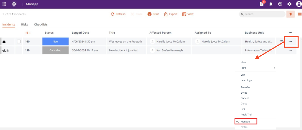Choose Manage in the context menu

[245, 122]
